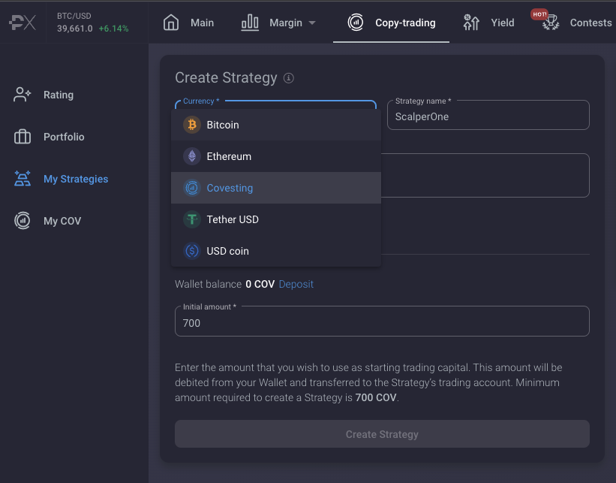Select Ethereum from currency list
Viewport: 616px width, 483px height.
[x=276, y=156]
